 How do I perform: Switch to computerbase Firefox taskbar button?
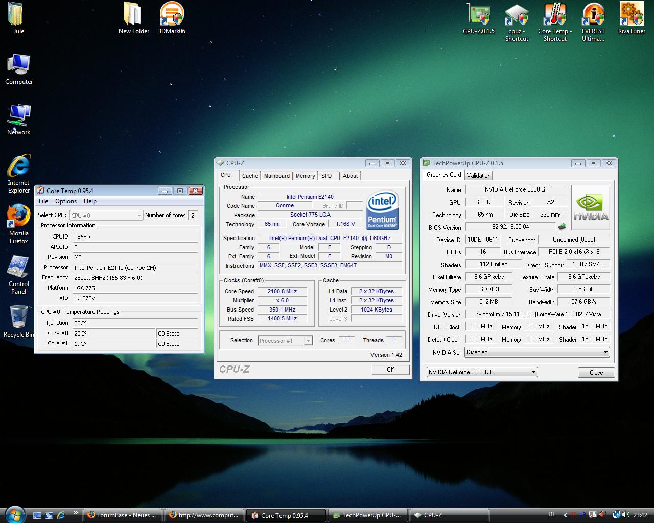204,515
